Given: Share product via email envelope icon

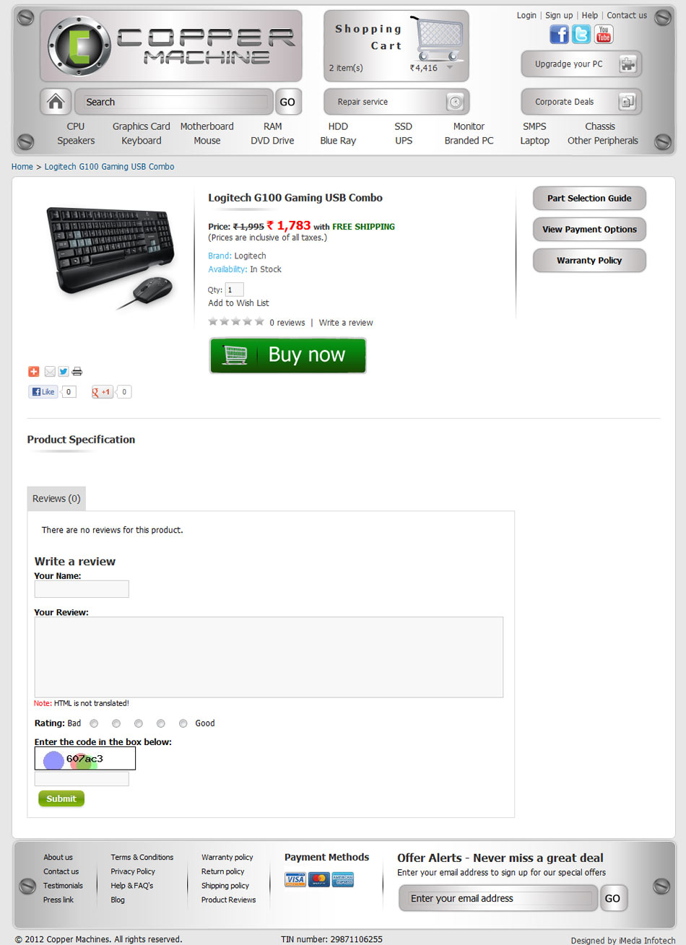Looking at the screenshot, I should [50, 372].
